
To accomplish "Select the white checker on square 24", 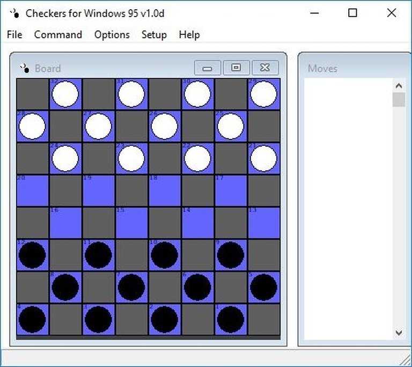I will (65, 158).
